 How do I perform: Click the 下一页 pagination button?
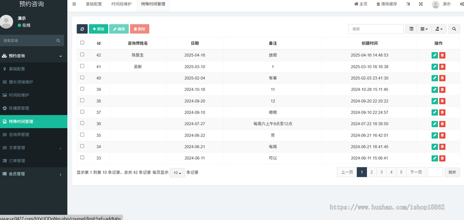coord(416,172)
